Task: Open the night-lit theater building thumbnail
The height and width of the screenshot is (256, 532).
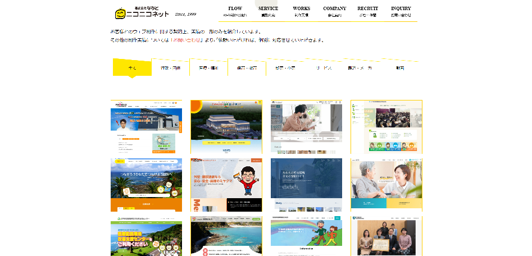Action: (x=226, y=127)
